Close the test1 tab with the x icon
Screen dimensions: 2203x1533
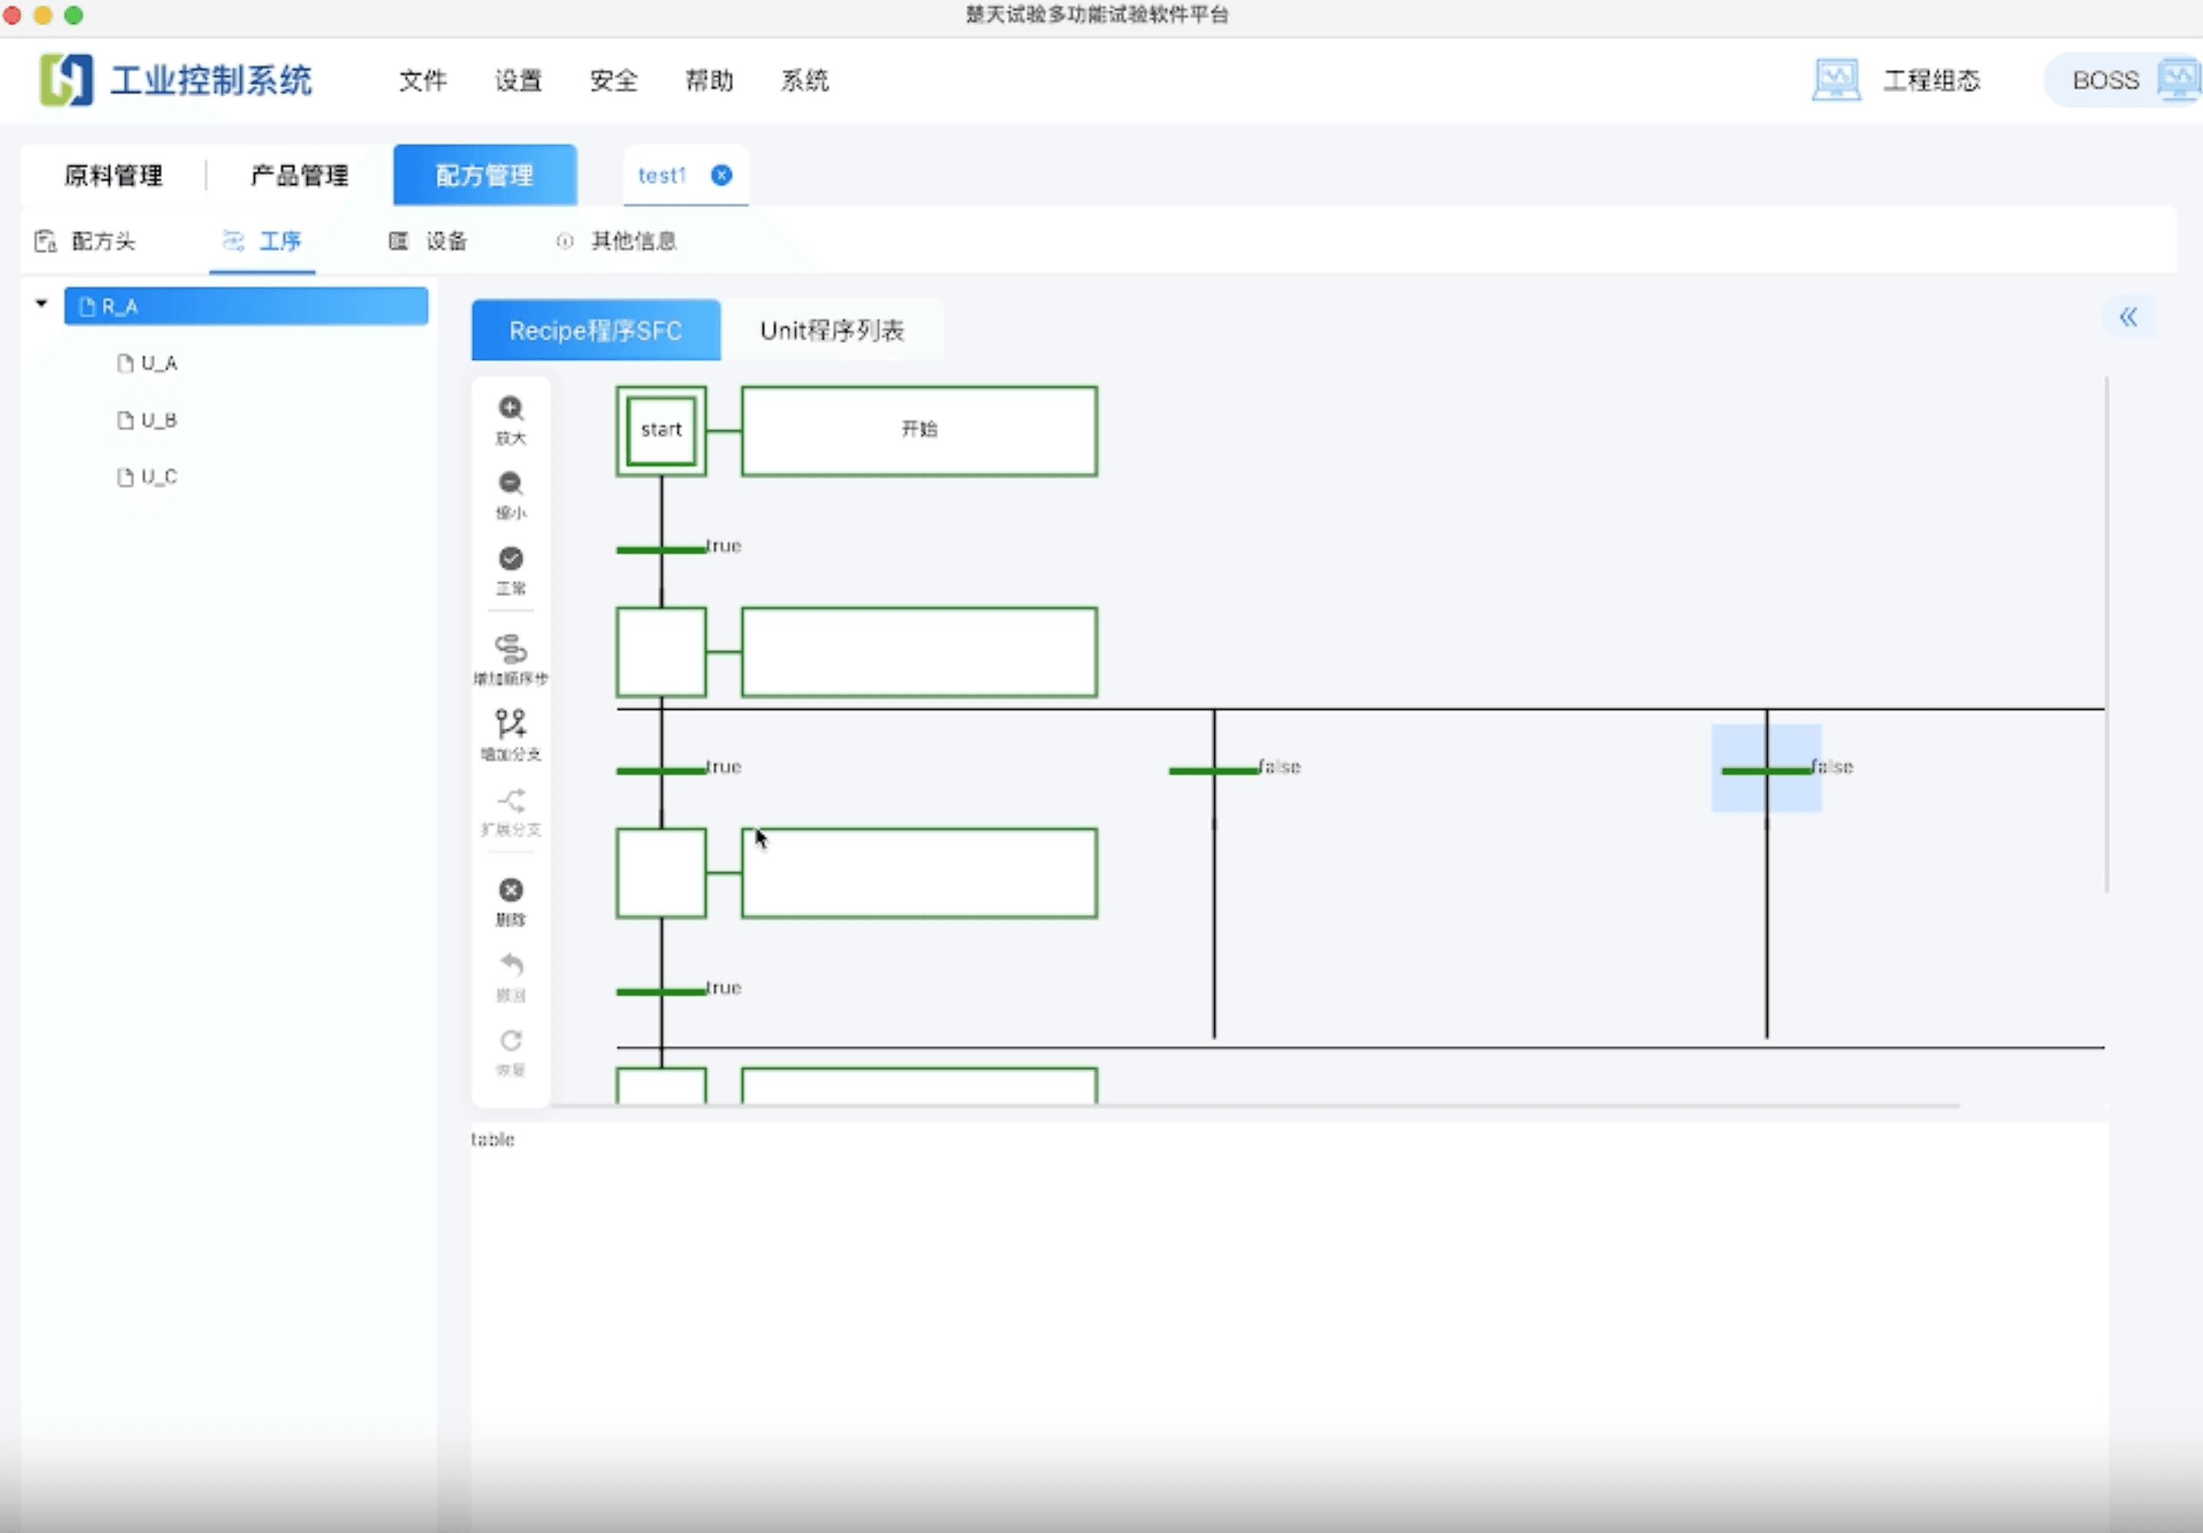722,175
